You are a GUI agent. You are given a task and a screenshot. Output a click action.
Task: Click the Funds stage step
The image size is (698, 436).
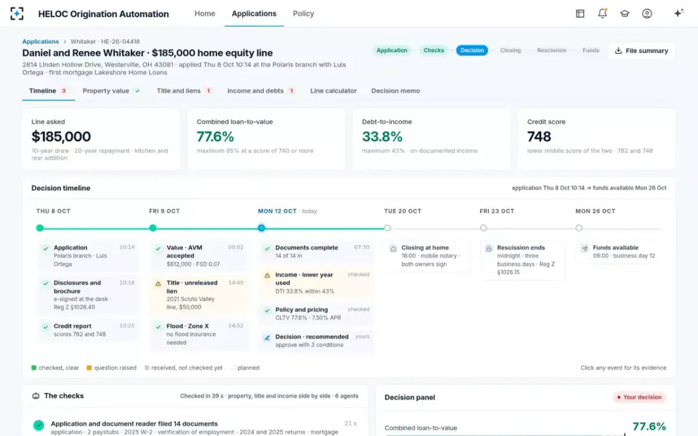pos(591,51)
